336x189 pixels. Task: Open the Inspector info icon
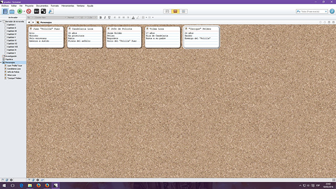[x=332, y=12]
